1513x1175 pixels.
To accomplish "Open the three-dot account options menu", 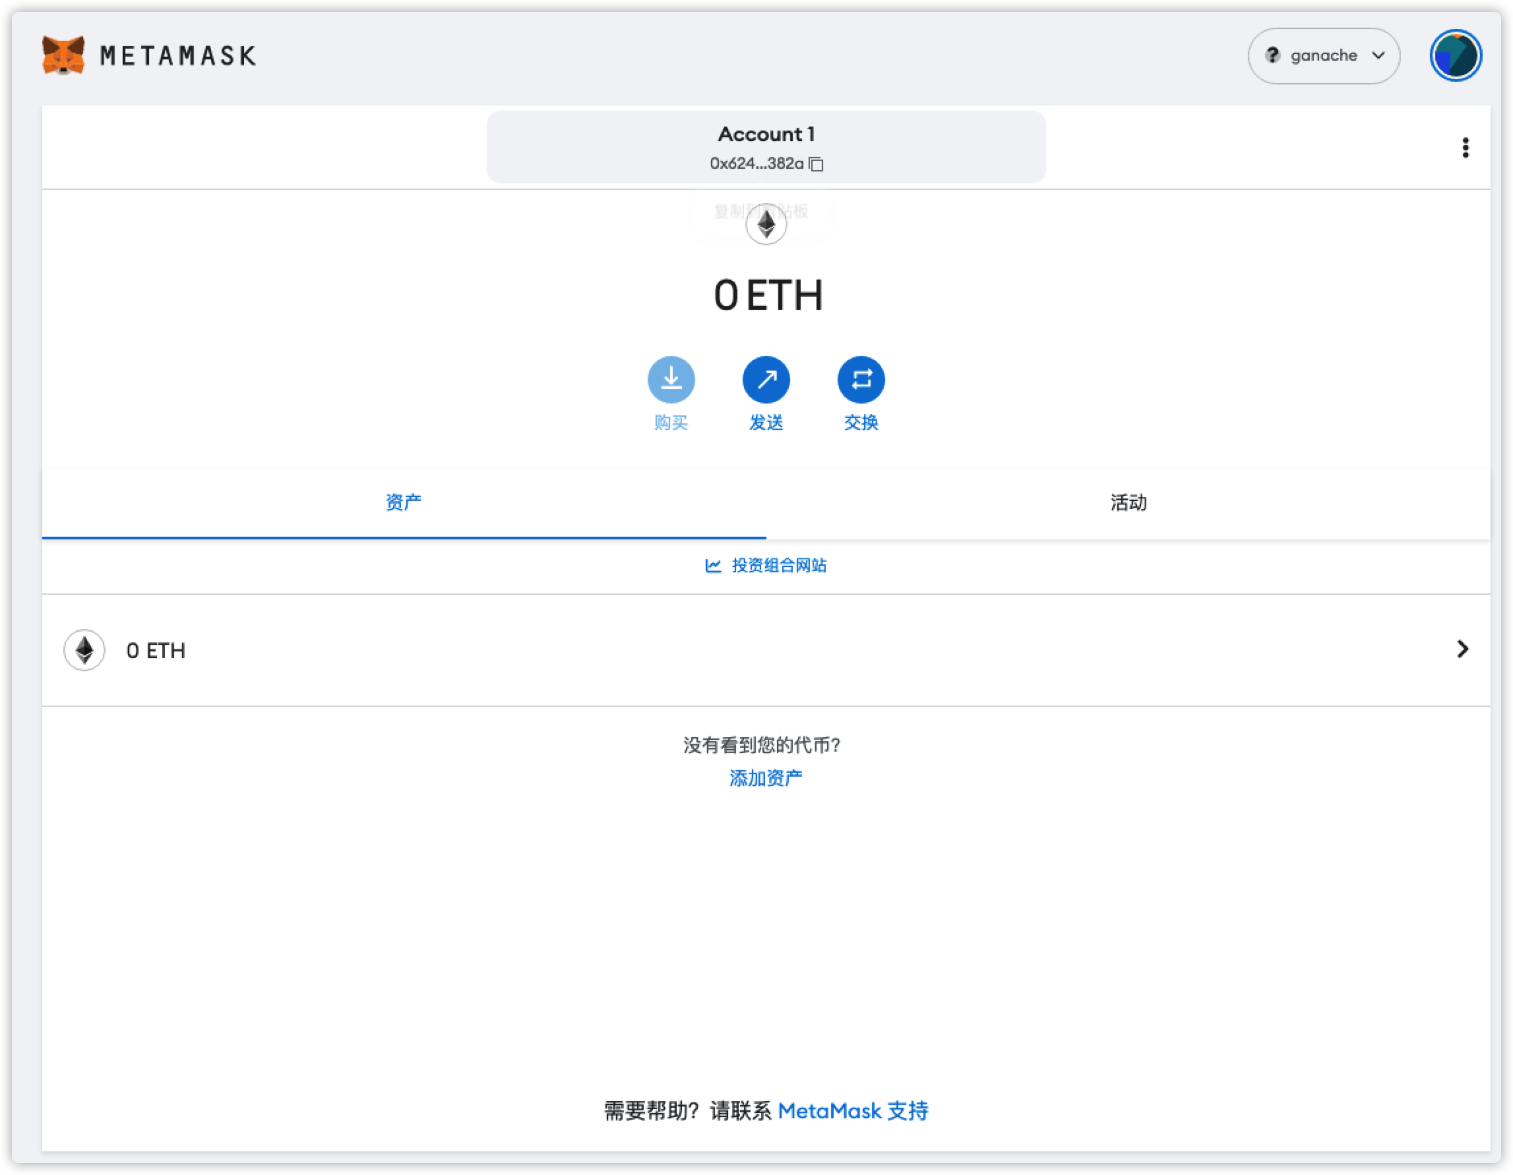I will [1466, 148].
